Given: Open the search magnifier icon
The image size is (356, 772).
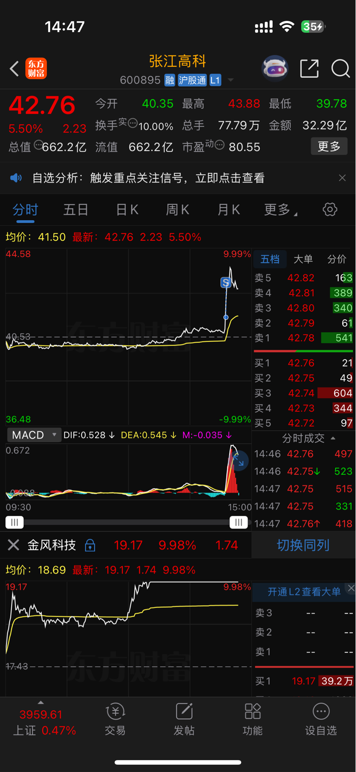Looking at the screenshot, I should pyautogui.click(x=341, y=69).
